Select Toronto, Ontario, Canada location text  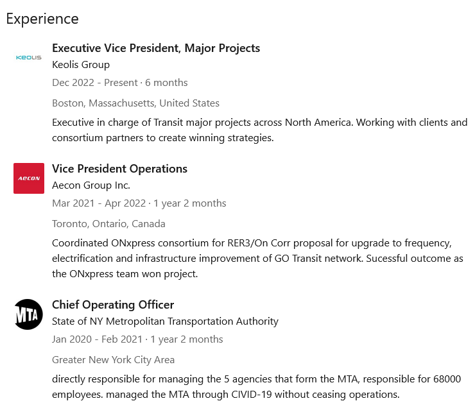108,224
